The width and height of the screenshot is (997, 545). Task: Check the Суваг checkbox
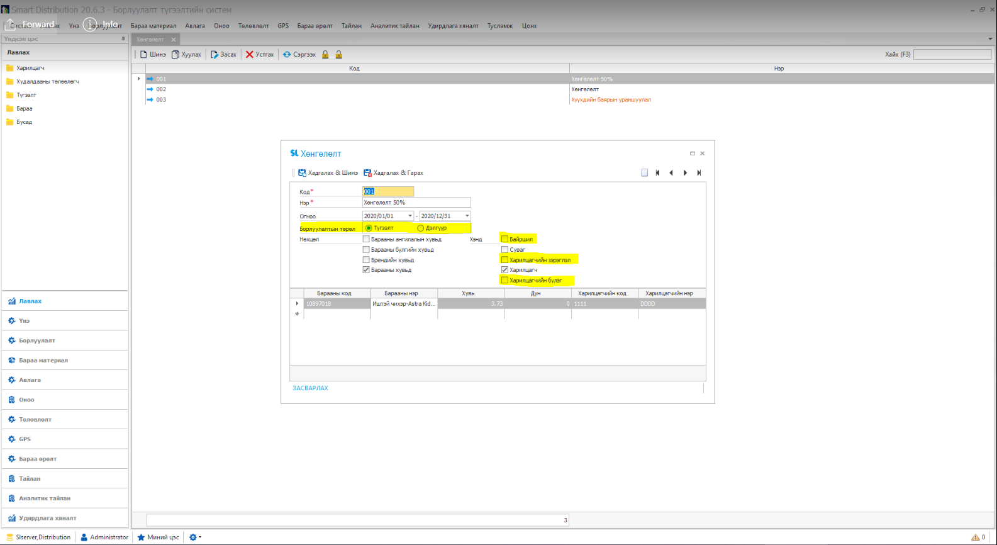(504, 250)
